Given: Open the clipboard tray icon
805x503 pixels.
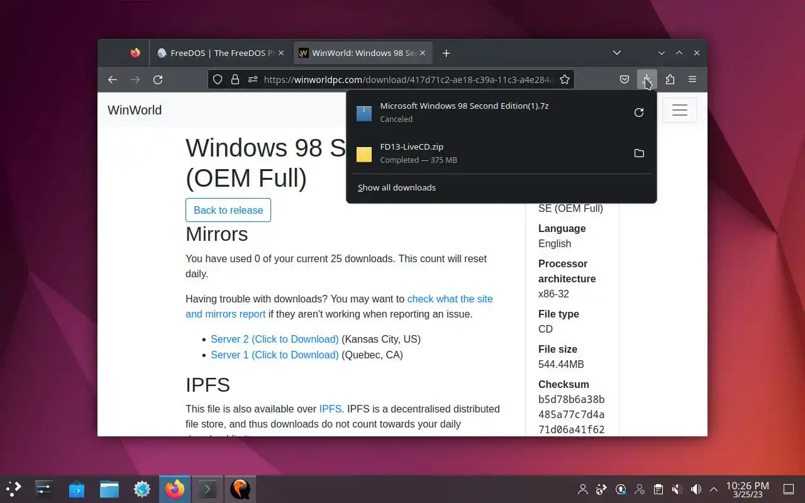Looking at the screenshot, I should coord(658,489).
